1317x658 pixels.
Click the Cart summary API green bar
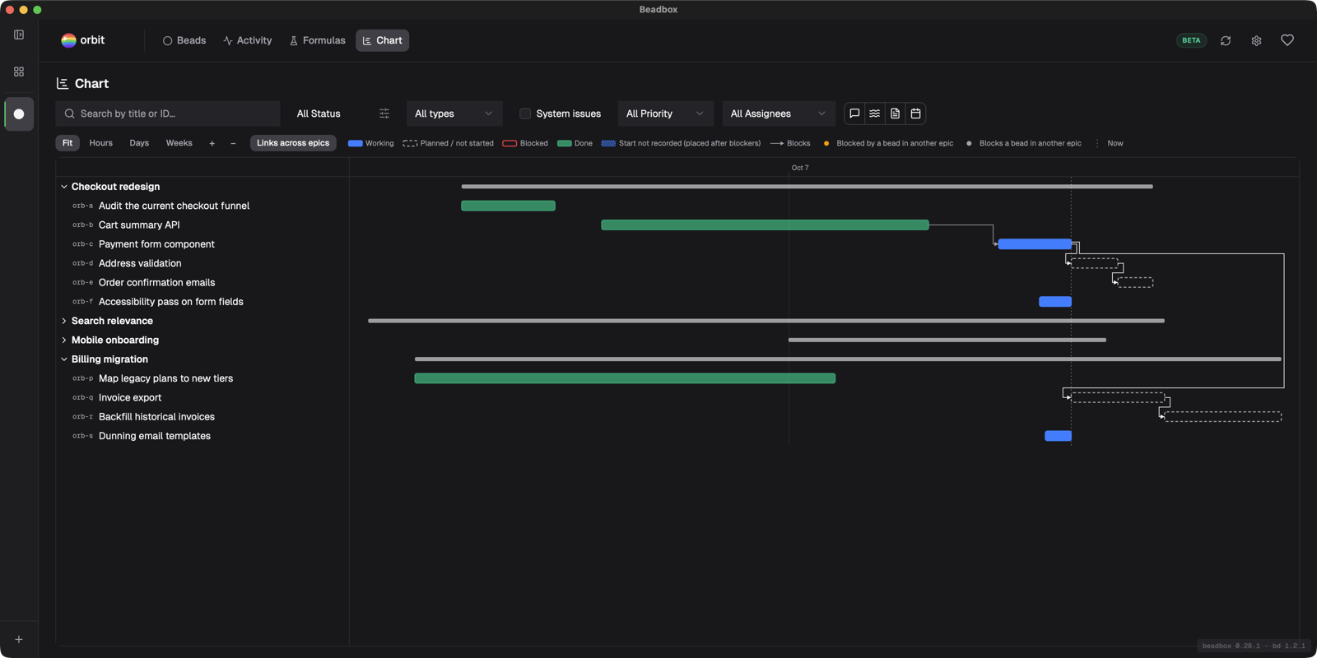(x=765, y=225)
